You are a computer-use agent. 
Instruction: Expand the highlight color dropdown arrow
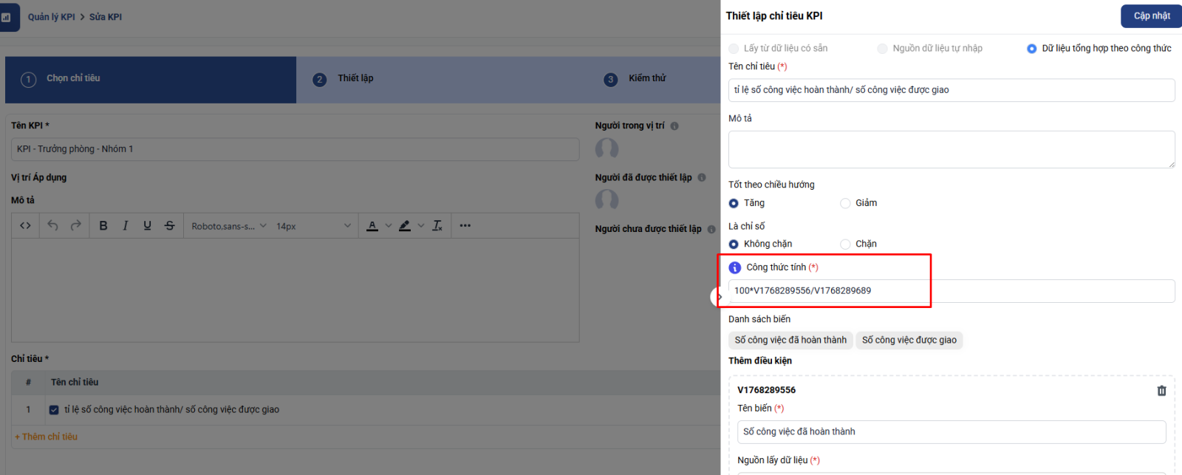[421, 226]
